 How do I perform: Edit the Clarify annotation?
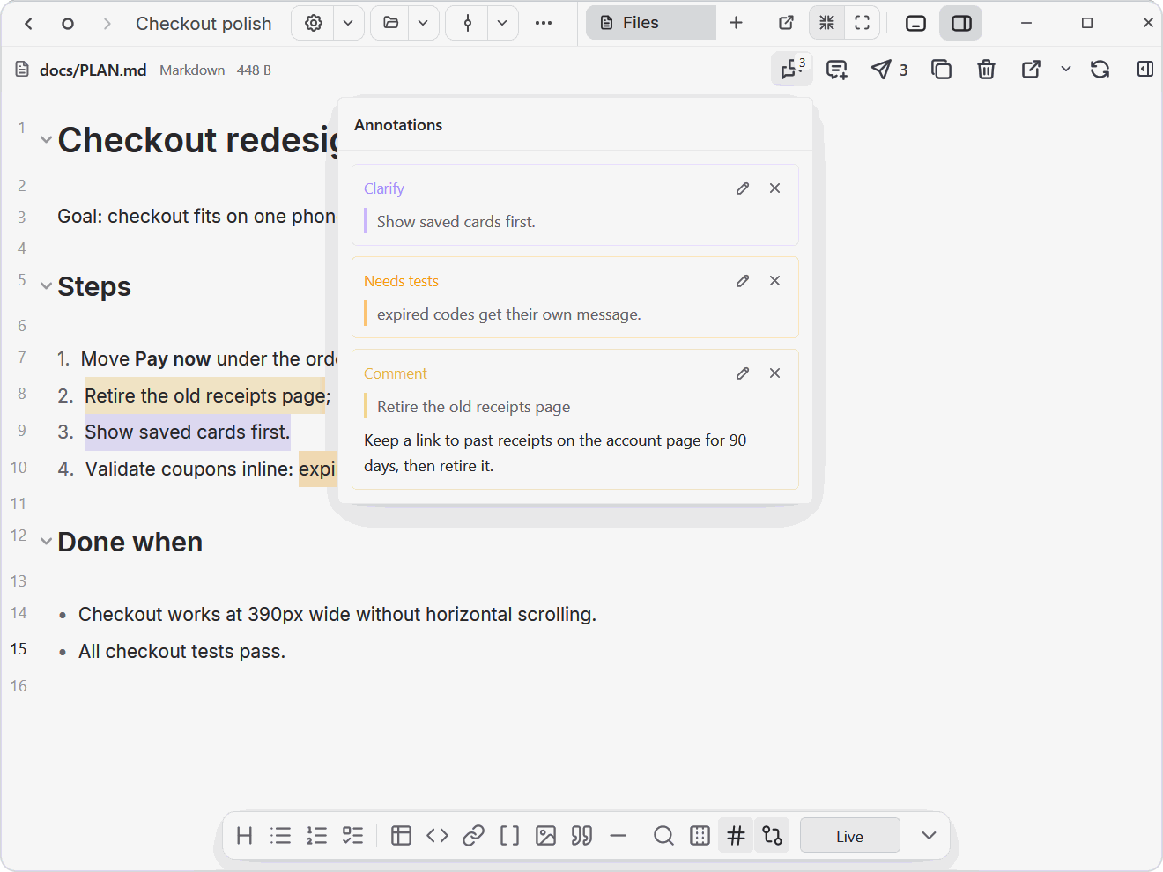pos(743,188)
